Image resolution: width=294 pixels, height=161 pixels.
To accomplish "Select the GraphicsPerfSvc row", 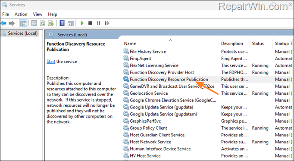I will (208, 121).
